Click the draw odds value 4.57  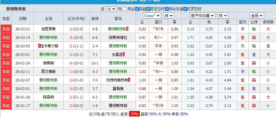click(x=209, y=88)
